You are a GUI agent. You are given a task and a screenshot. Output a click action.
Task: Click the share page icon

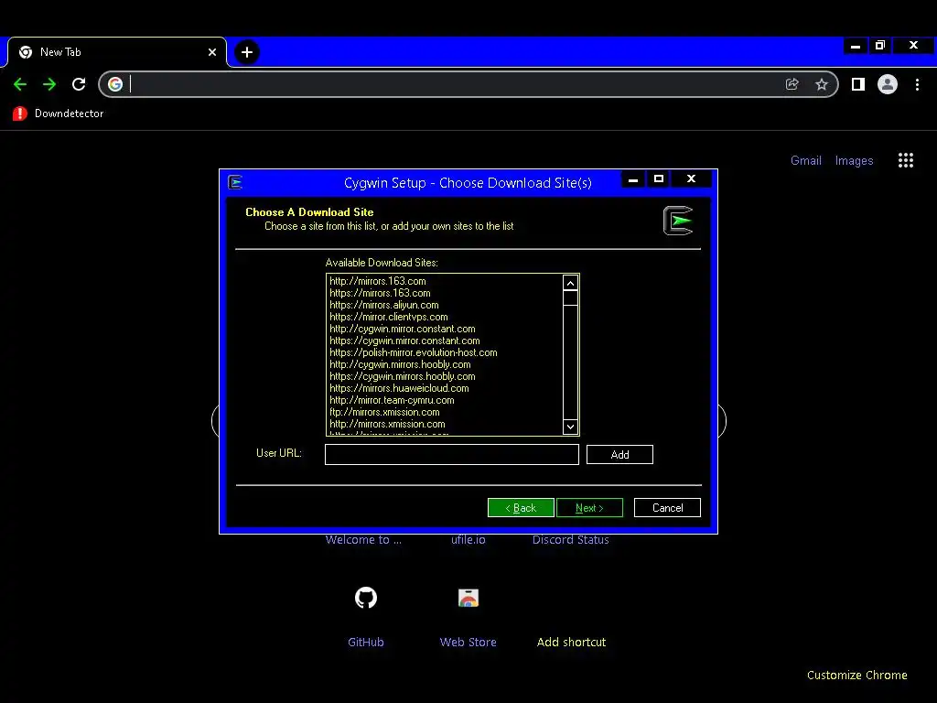[x=792, y=84]
